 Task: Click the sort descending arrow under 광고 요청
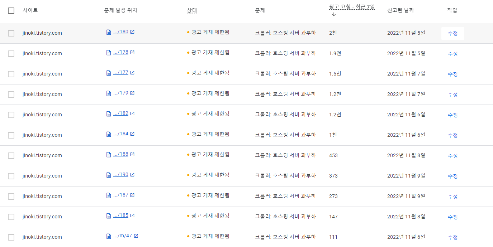point(334,15)
